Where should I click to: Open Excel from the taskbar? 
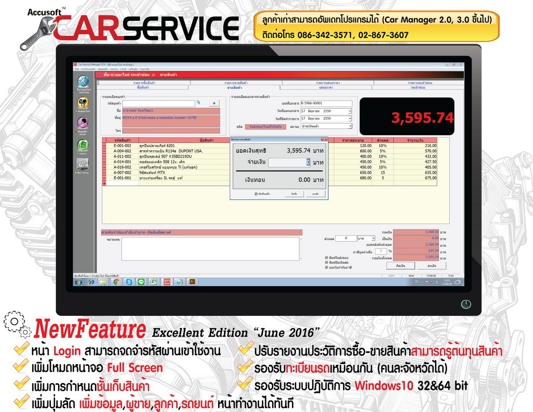pos(154,282)
